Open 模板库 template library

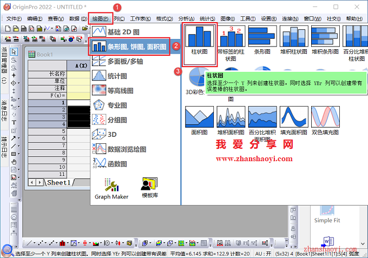(x=150, y=188)
